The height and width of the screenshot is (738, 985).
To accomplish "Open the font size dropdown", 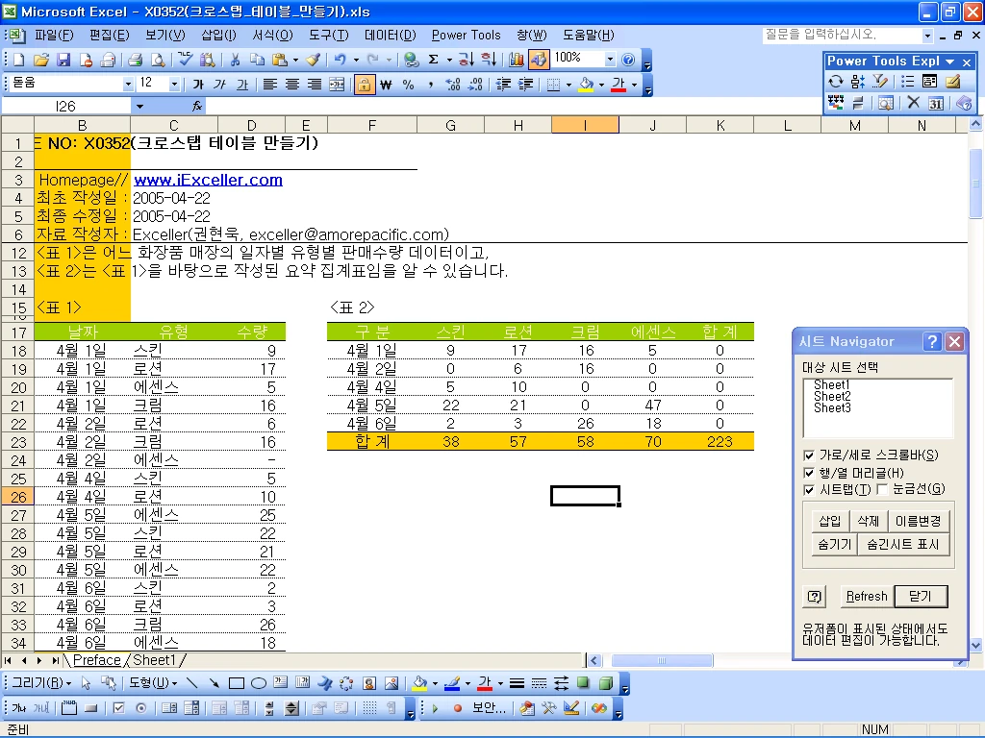I will (175, 84).
